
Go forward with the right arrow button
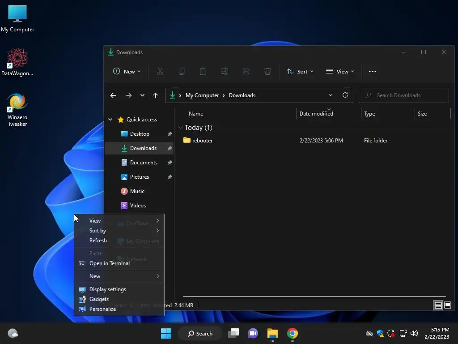pos(128,95)
